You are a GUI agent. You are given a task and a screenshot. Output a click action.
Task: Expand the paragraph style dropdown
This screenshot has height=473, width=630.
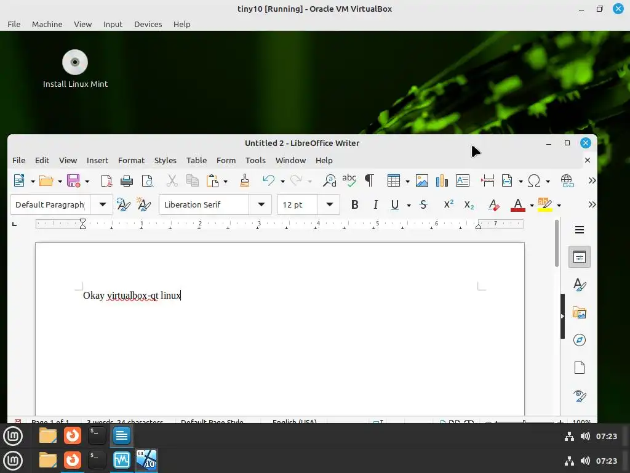(x=103, y=204)
